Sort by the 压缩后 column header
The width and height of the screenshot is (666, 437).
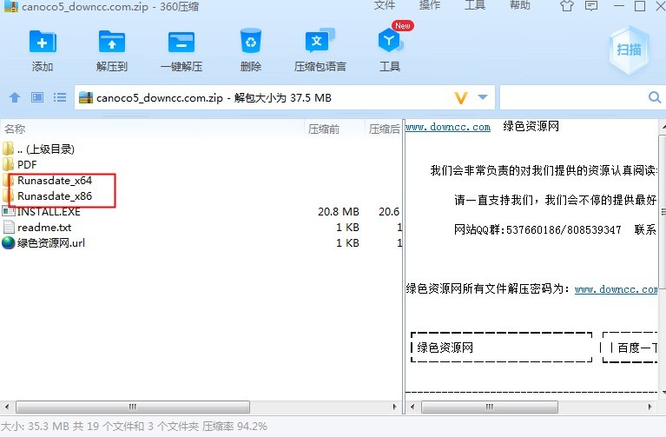pyautogui.click(x=384, y=129)
